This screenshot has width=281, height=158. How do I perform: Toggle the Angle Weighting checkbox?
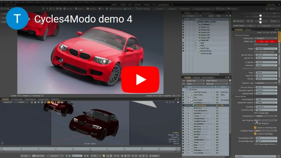pyautogui.click(x=255, y=123)
